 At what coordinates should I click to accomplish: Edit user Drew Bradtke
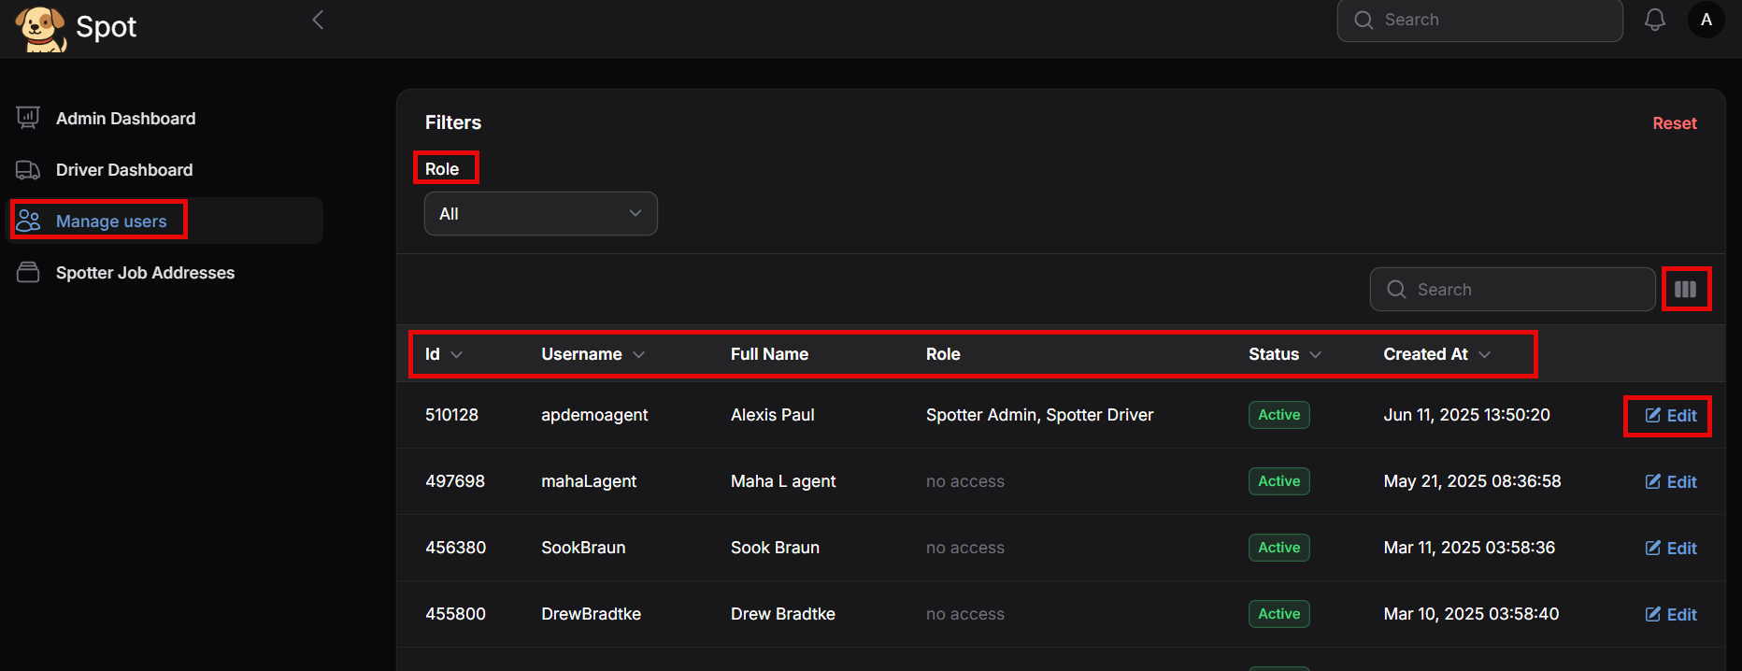1671,615
